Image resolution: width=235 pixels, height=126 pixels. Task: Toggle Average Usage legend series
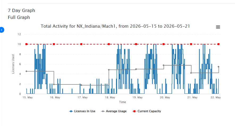114,111
